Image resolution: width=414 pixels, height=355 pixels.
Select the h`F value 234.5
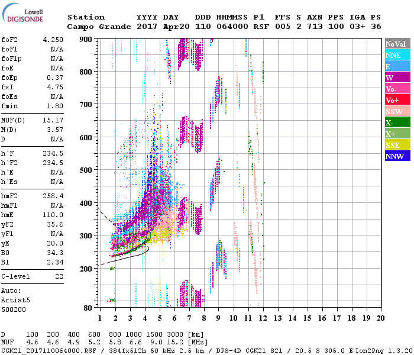pos(53,153)
